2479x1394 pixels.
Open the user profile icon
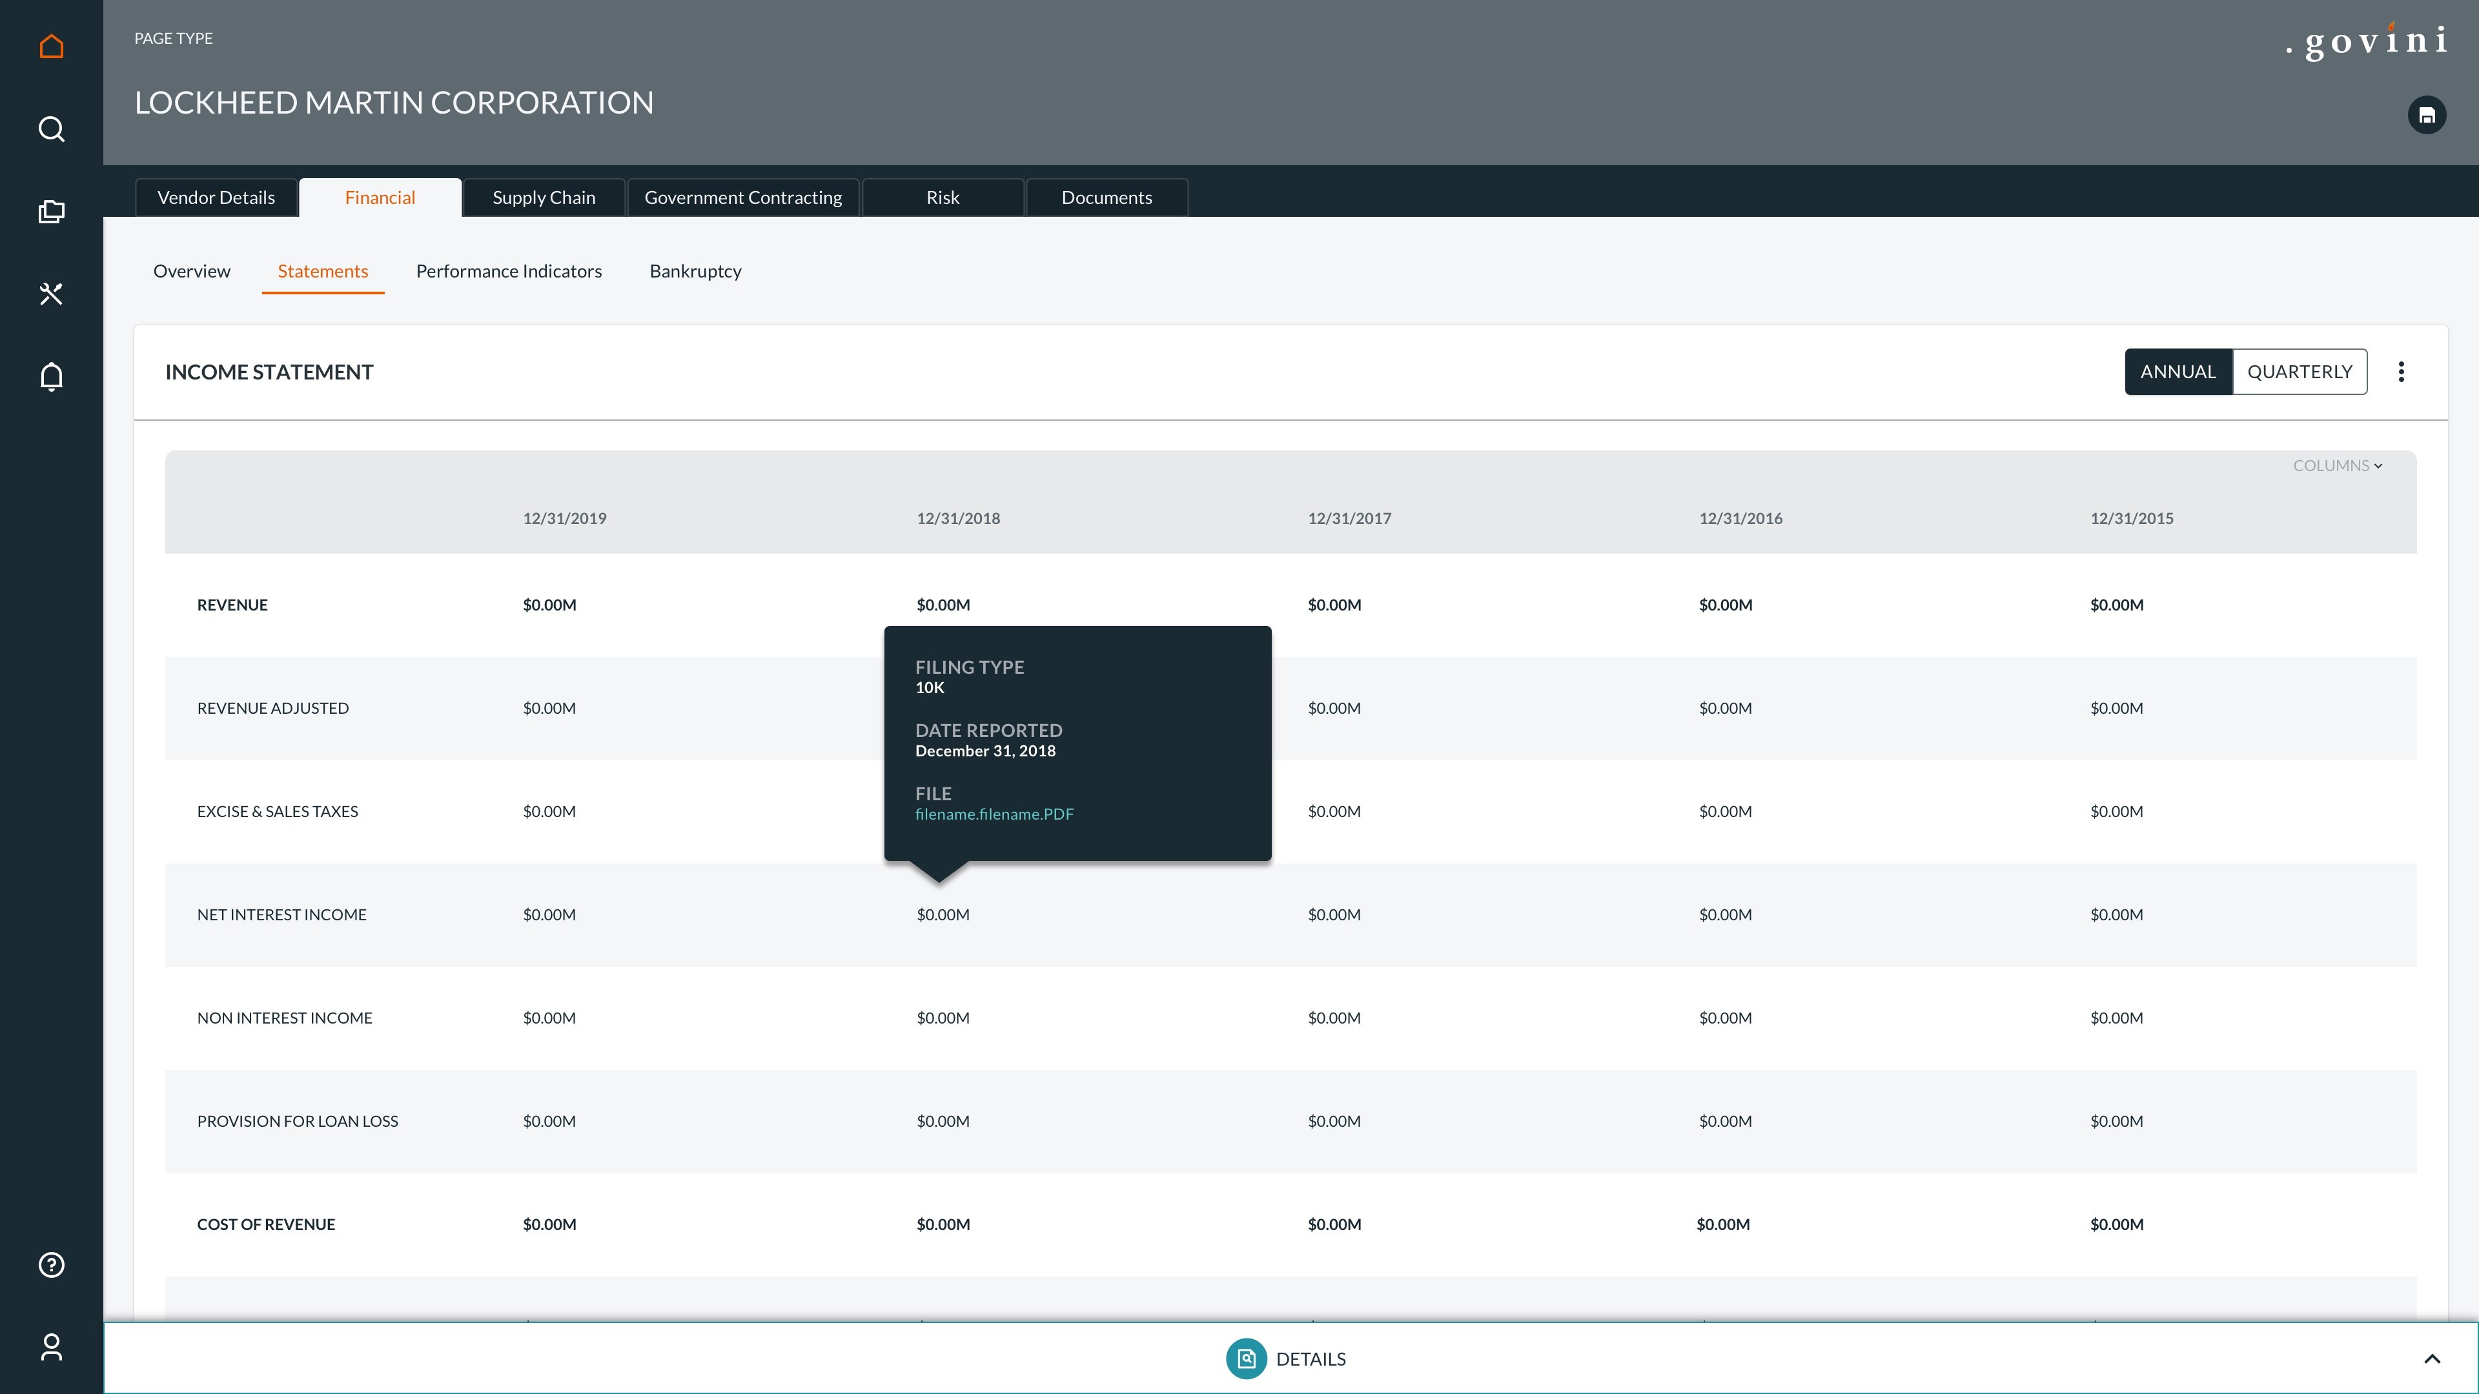(x=51, y=1347)
